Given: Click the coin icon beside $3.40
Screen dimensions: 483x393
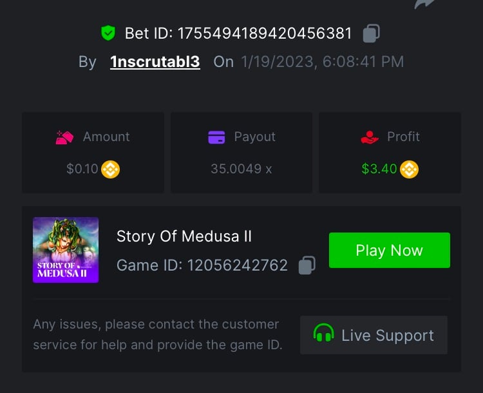Looking at the screenshot, I should pyautogui.click(x=409, y=169).
